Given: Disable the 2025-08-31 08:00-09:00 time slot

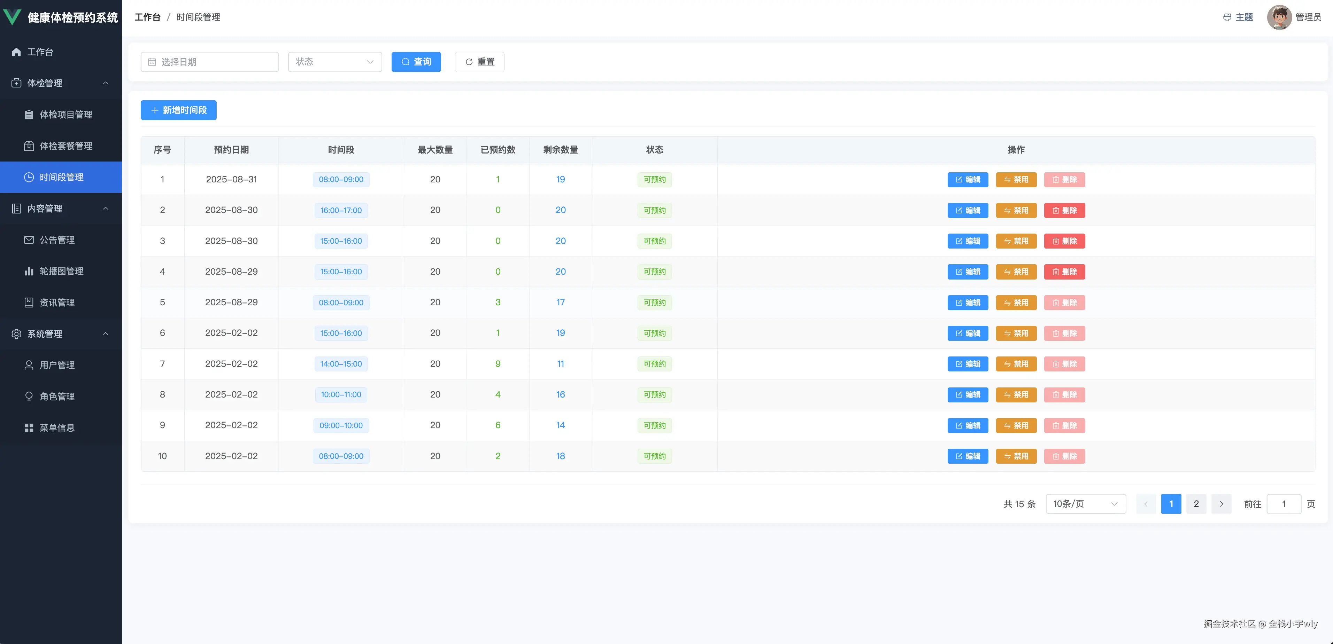Looking at the screenshot, I should point(1016,179).
